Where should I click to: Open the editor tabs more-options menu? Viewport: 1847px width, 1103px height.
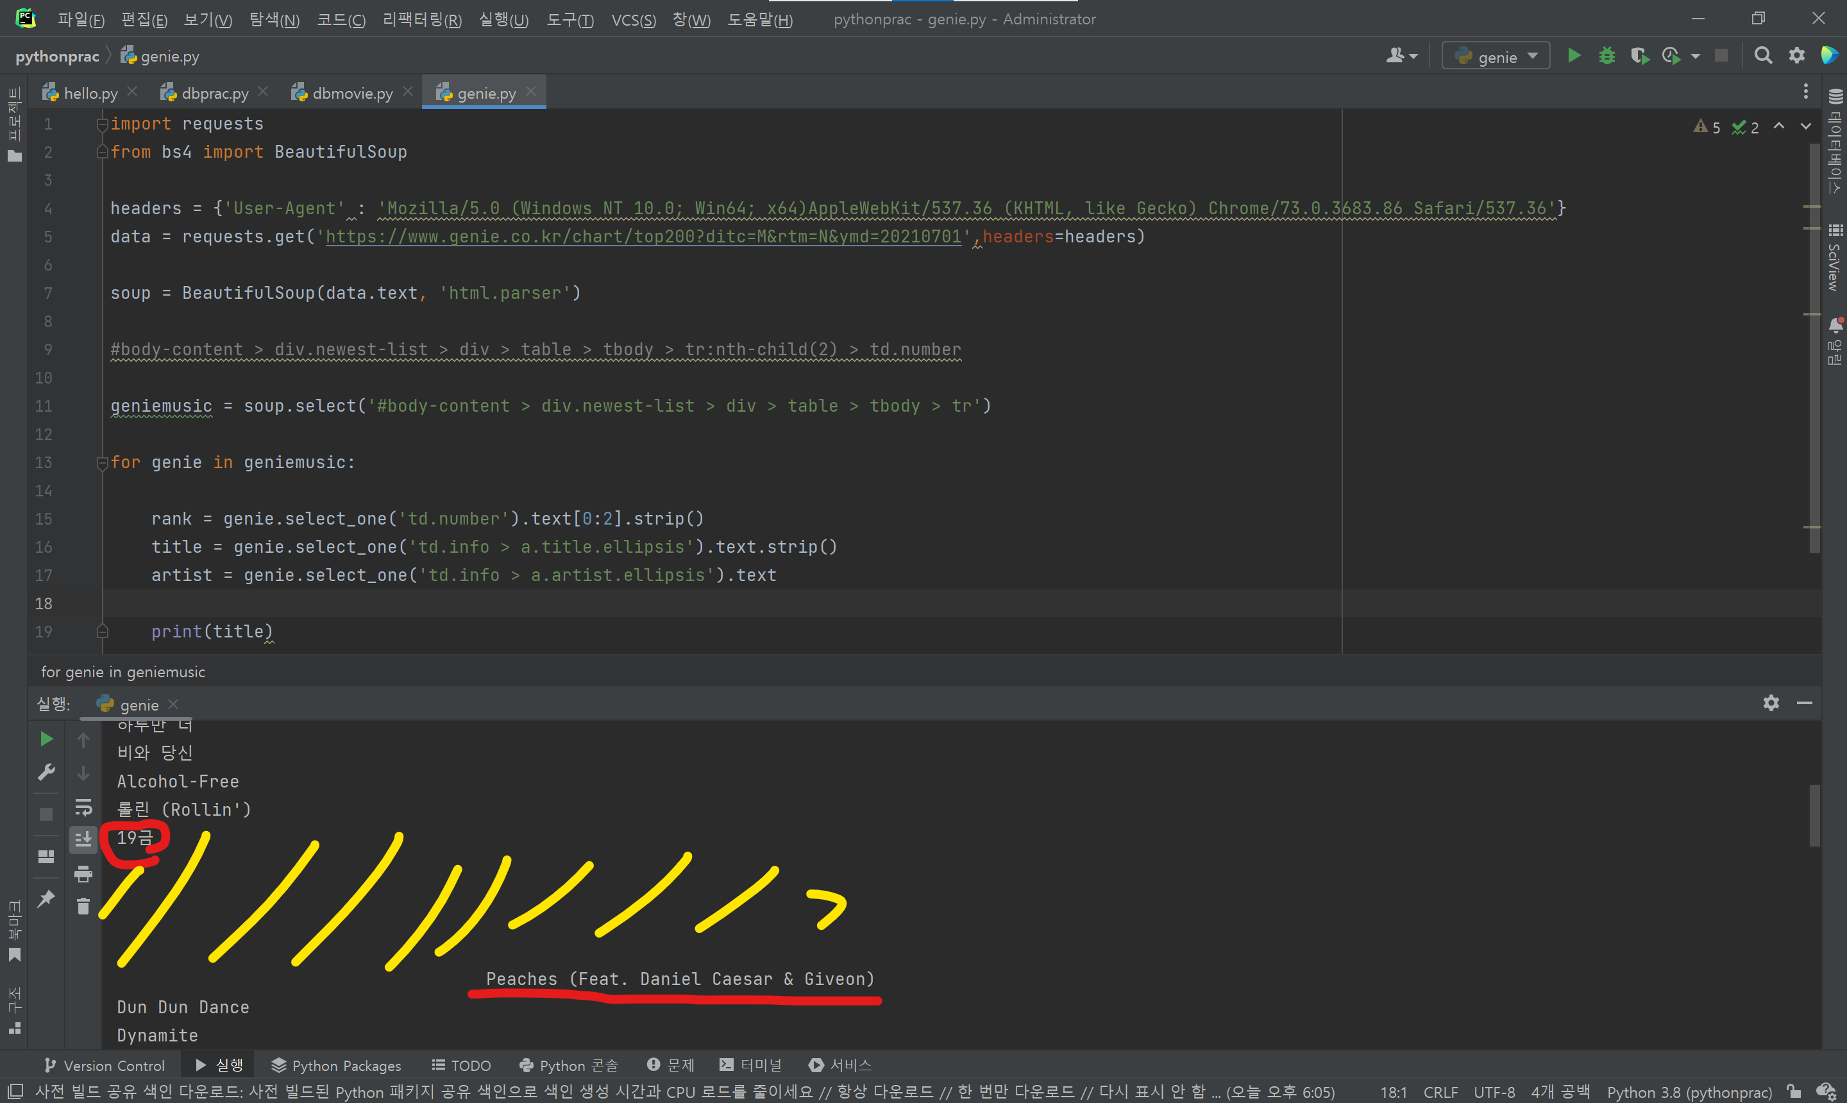(1805, 92)
